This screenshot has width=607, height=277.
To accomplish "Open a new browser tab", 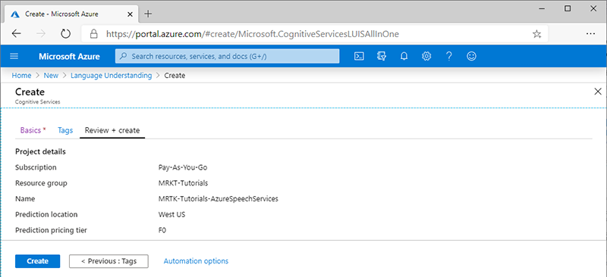I will pyautogui.click(x=148, y=14).
